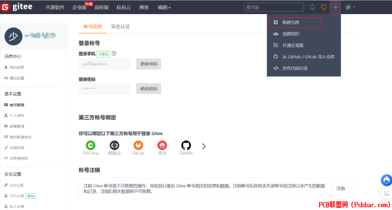
Task: Open the user avatar menu in header
Action: point(350,7)
